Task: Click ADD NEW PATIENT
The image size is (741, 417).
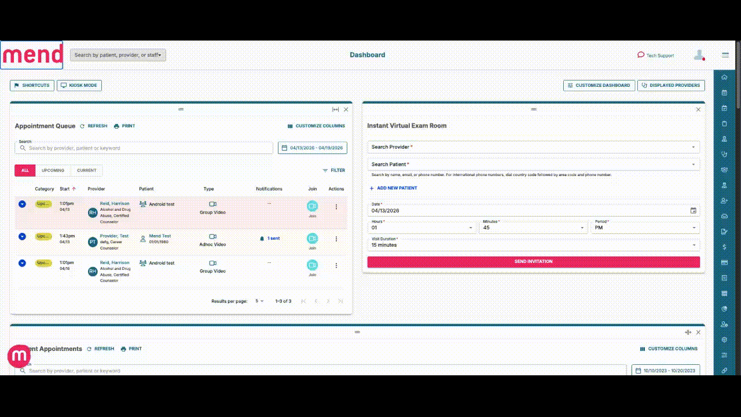Action: point(393,188)
